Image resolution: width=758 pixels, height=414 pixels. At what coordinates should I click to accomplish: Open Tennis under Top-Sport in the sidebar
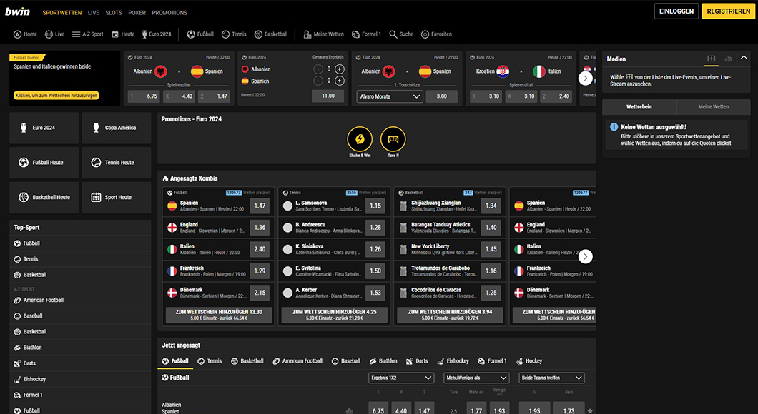80,259
